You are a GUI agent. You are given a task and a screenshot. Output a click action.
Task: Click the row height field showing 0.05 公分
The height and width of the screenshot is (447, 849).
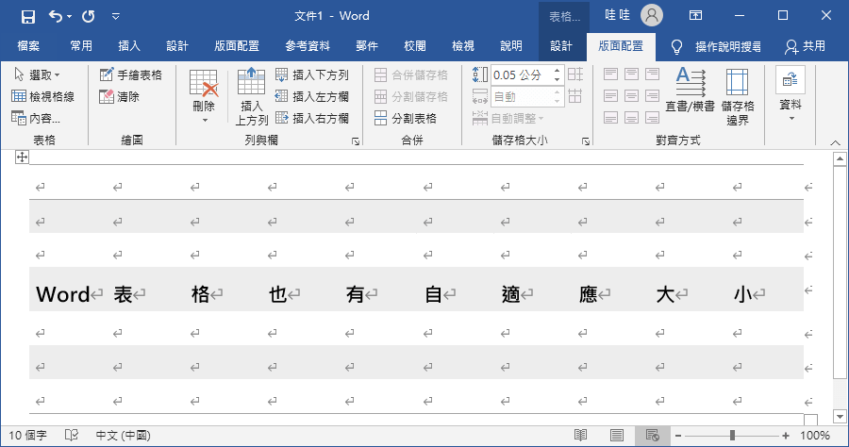point(521,74)
